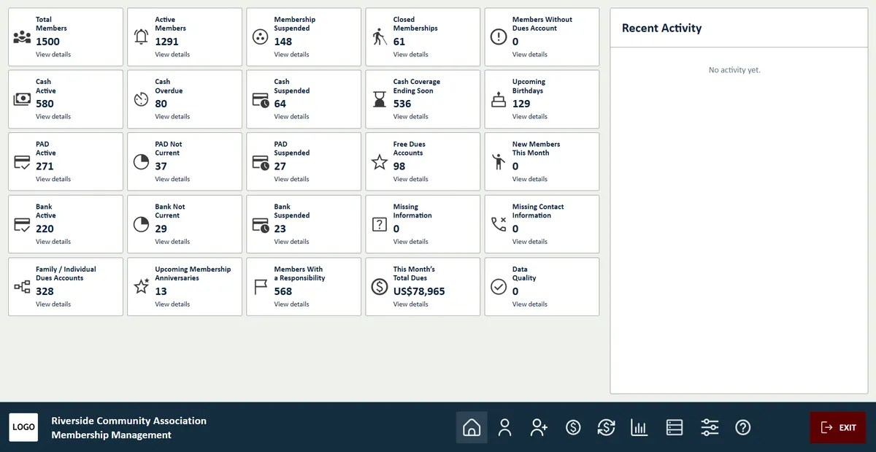Click the Free Dues Accounts star icon
876x452 pixels.
(x=379, y=162)
